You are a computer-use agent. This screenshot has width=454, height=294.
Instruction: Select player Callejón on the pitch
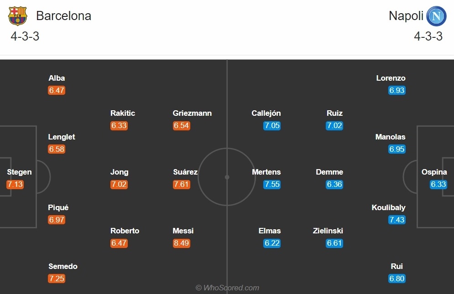[266, 113]
